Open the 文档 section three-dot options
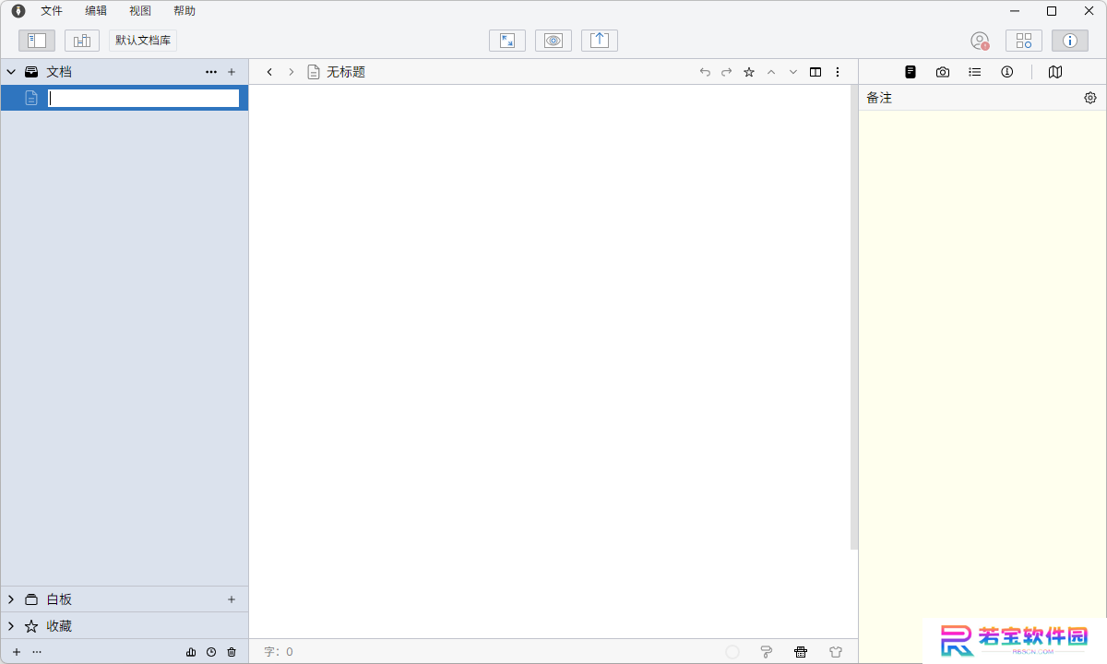1107x664 pixels. [x=211, y=72]
